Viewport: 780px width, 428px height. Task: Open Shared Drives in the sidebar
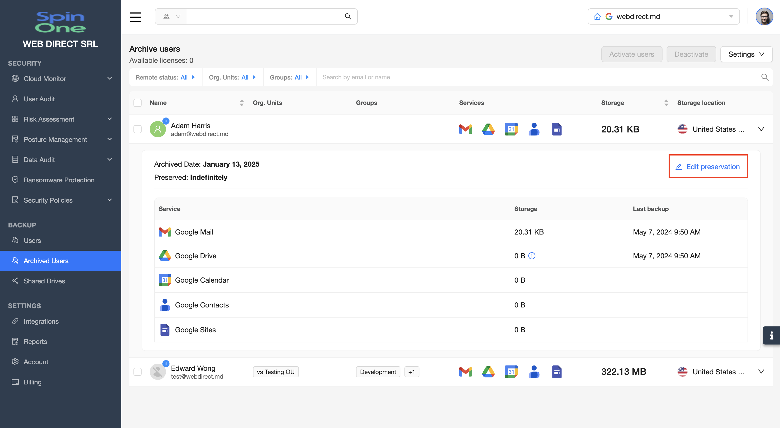pos(44,281)
